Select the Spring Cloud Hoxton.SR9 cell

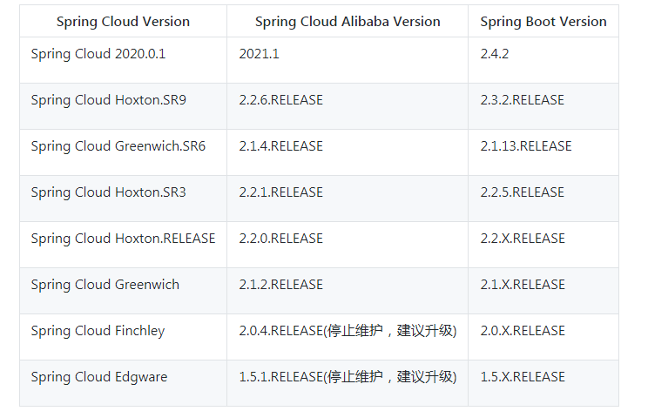123,106
